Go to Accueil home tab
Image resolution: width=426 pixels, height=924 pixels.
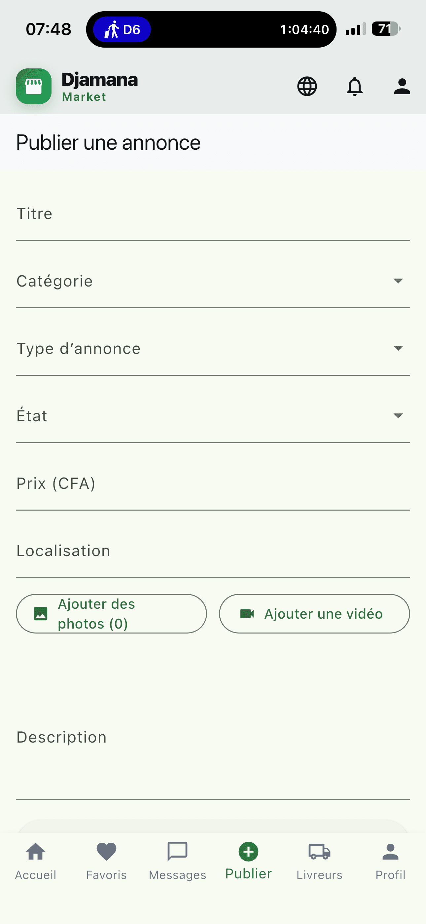[36, 861]
